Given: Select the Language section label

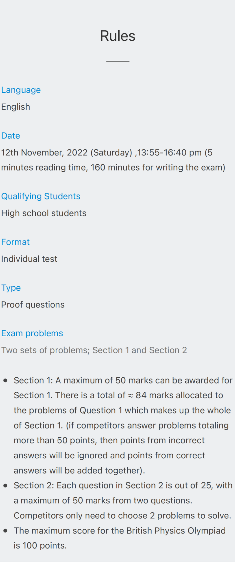Looking at the screenshot, I should pyautogui.click(x=21, y=90).
